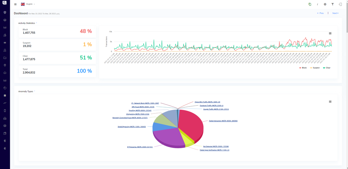This screenshot has height=169, width=348.
Task: Click the Remotely Controlled Fraud label
Action: 130,118
